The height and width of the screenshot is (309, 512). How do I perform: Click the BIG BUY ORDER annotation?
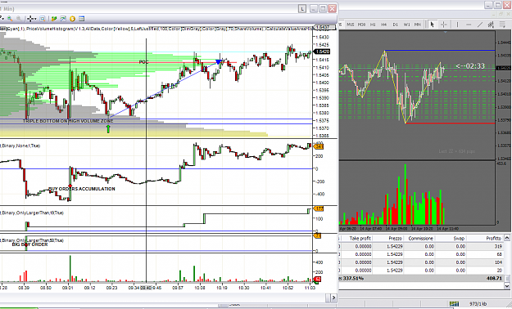[x=29, y=244]
